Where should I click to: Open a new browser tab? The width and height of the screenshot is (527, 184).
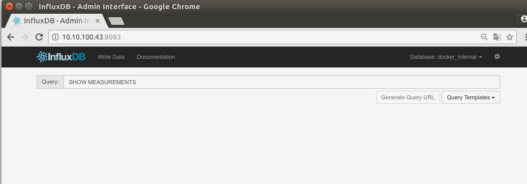116,21
